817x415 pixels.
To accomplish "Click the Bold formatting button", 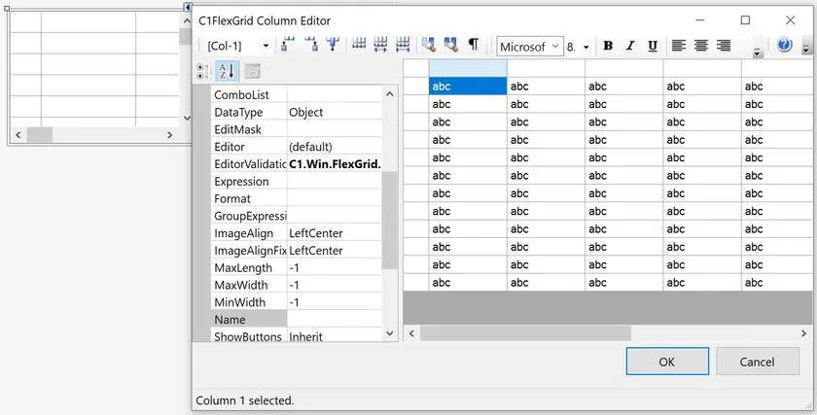I will coord(608,46).
